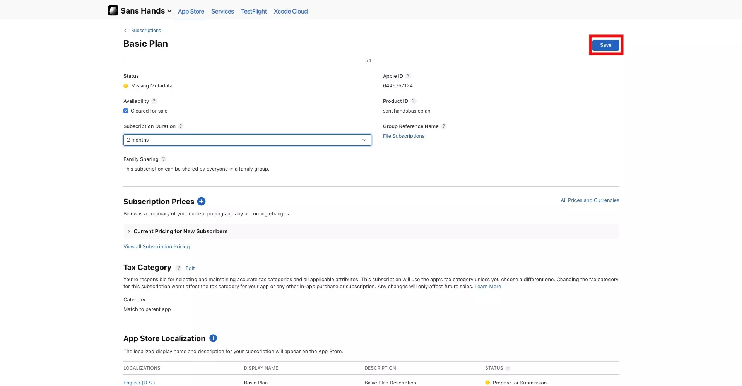This screenshot has width=742, height=386.
Task: Open the Subscription Duration dropdown
Action: coord(247,140)
